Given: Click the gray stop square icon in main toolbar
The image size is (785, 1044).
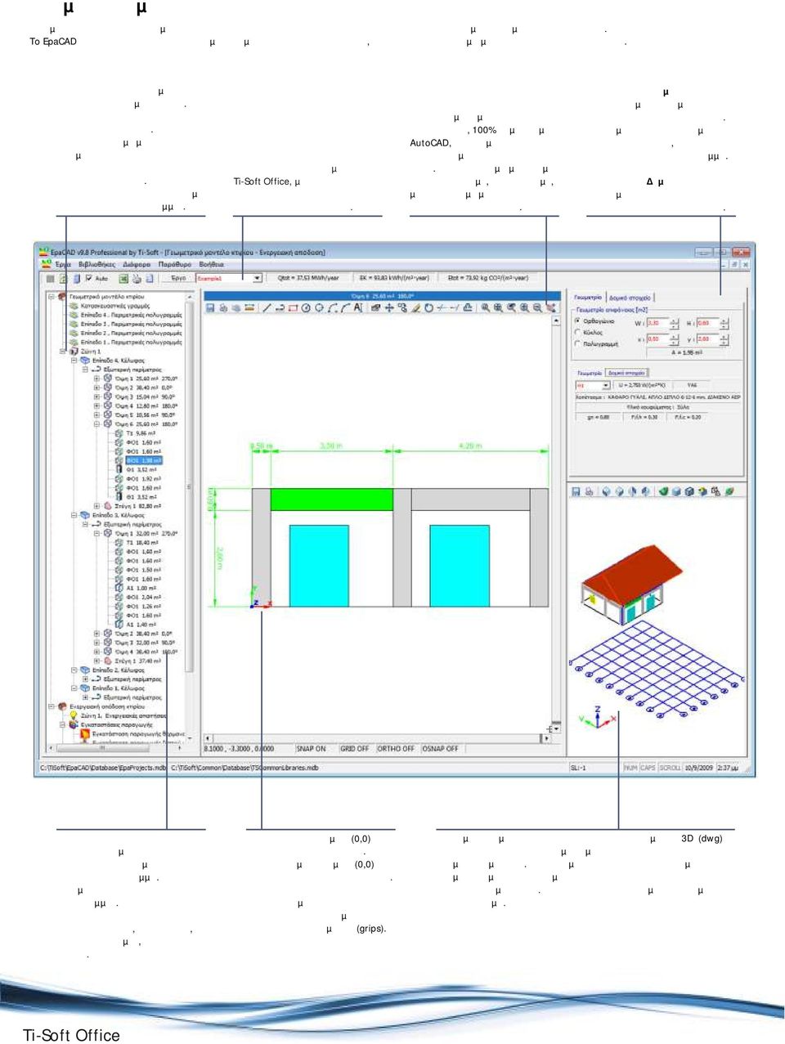Looking at the screenshot, I should pos(50,278).
